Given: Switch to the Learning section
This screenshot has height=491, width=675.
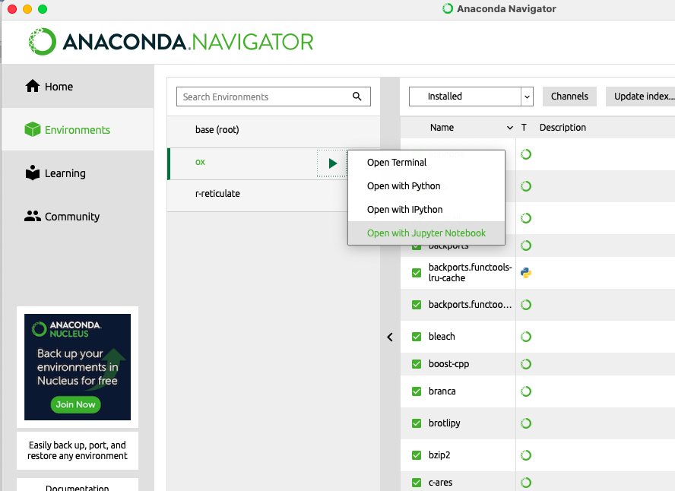Looking at the screenshot, I should 78,173.
